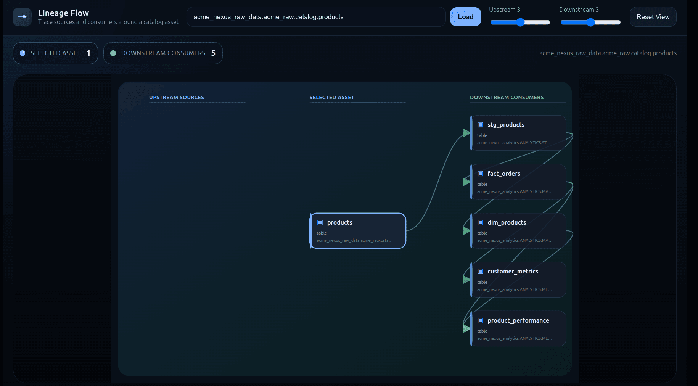Select the table icon on dim_products
Viewport: 698px width, 386px height.
(x=480, y=222)
